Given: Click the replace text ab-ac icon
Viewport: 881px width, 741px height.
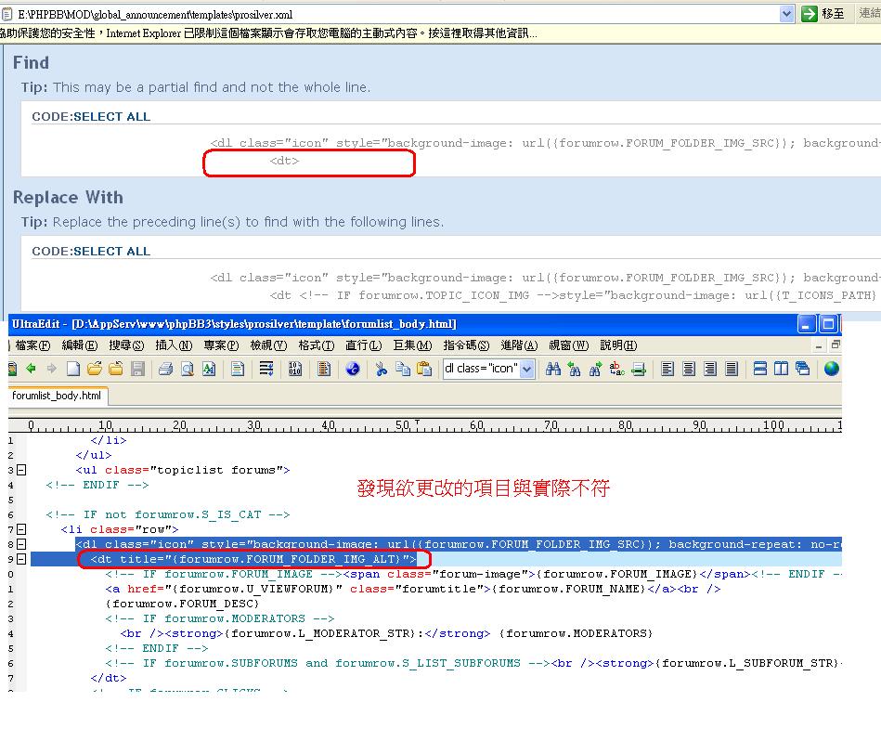Looking at the screenshot, I should coord(617,369).
